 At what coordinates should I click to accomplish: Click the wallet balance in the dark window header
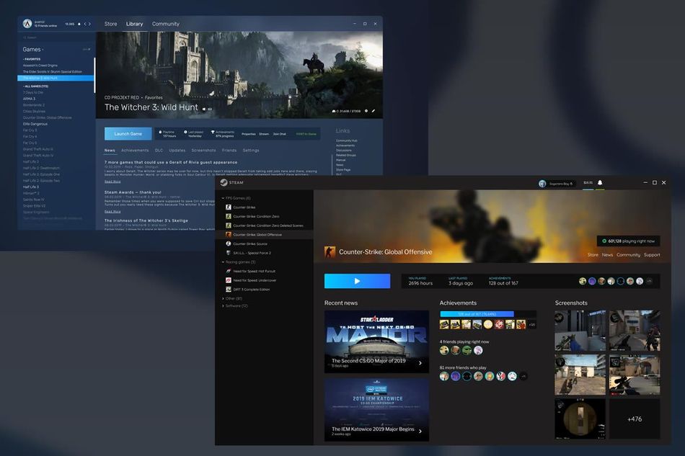(588, 183)
